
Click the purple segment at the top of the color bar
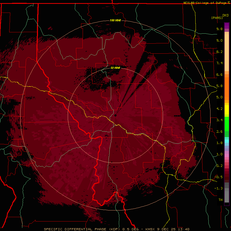coord(227,26)
